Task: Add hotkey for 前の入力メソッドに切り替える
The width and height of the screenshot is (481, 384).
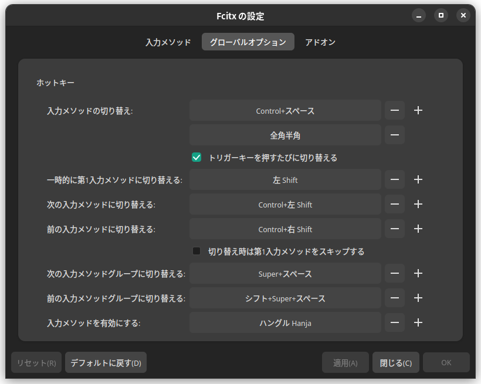Action: (x=418, y=229)
